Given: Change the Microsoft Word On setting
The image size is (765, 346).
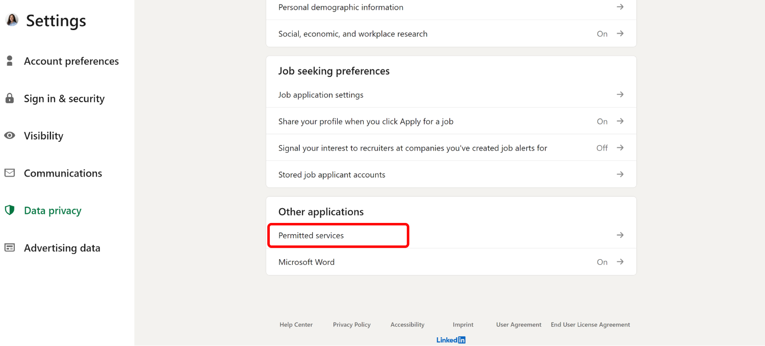Looking at the screenshot, I should (x=602, y=262).
